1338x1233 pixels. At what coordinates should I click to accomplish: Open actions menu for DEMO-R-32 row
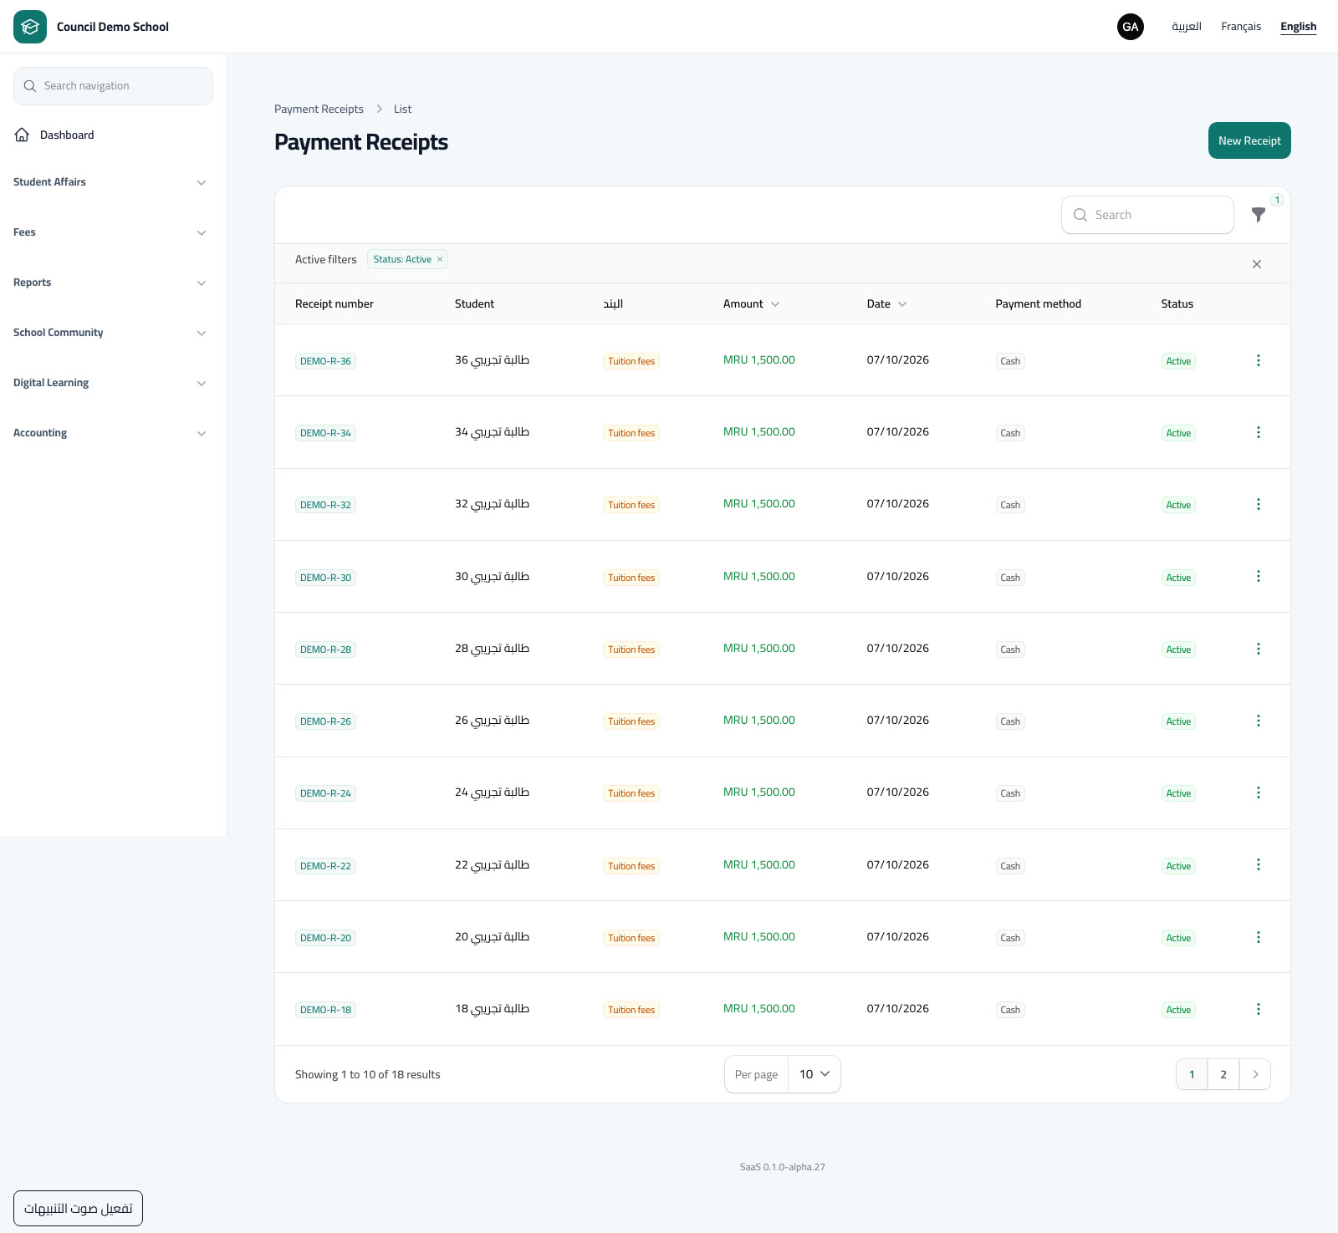(x=1259, y=504)
